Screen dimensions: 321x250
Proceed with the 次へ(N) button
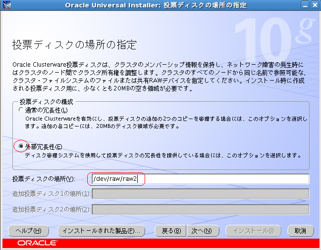(203, 231)
